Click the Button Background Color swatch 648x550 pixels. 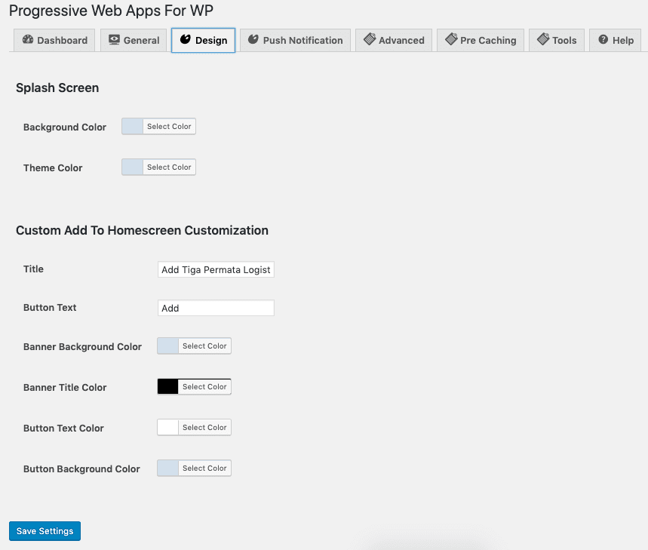(167, 469)
